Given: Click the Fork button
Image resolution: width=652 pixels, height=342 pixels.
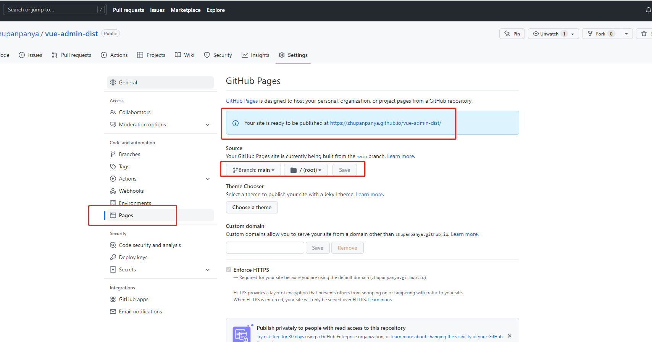Looking at the screenshot, I should pyautogui.click(x=601, y=34).
